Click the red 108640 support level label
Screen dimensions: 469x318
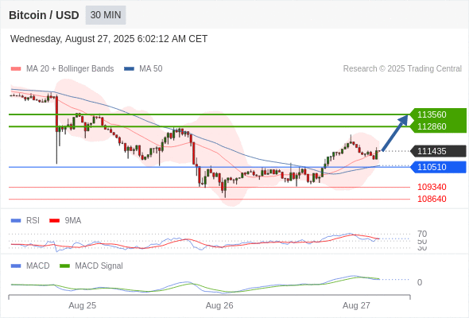pyautogui.click(x=432, y=199)
